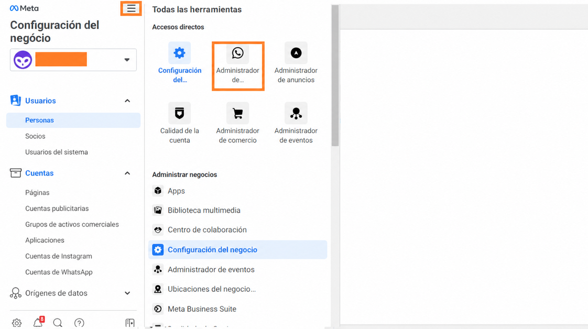Open Calidad de la cuenta shield shortcut
Viewport: 588px width, 329px height.
coord(180,113)
